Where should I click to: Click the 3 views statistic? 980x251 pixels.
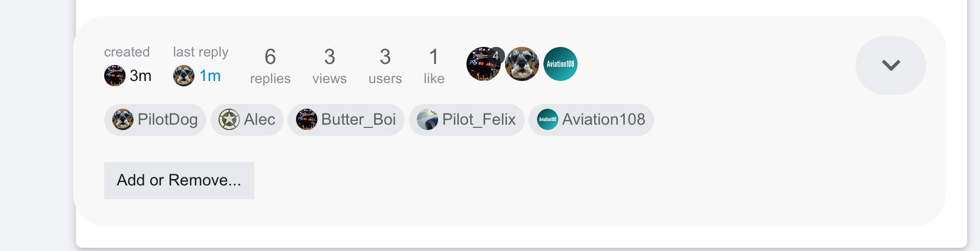(x=329, y=66)
